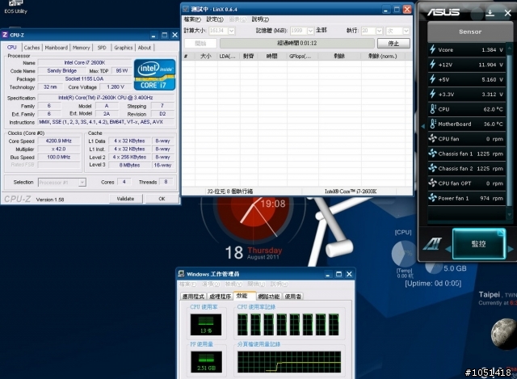The width and height of the screenshot is (517, 379).
Task: Click the CPU-Z title bar icon
Action: coord(5,35)
